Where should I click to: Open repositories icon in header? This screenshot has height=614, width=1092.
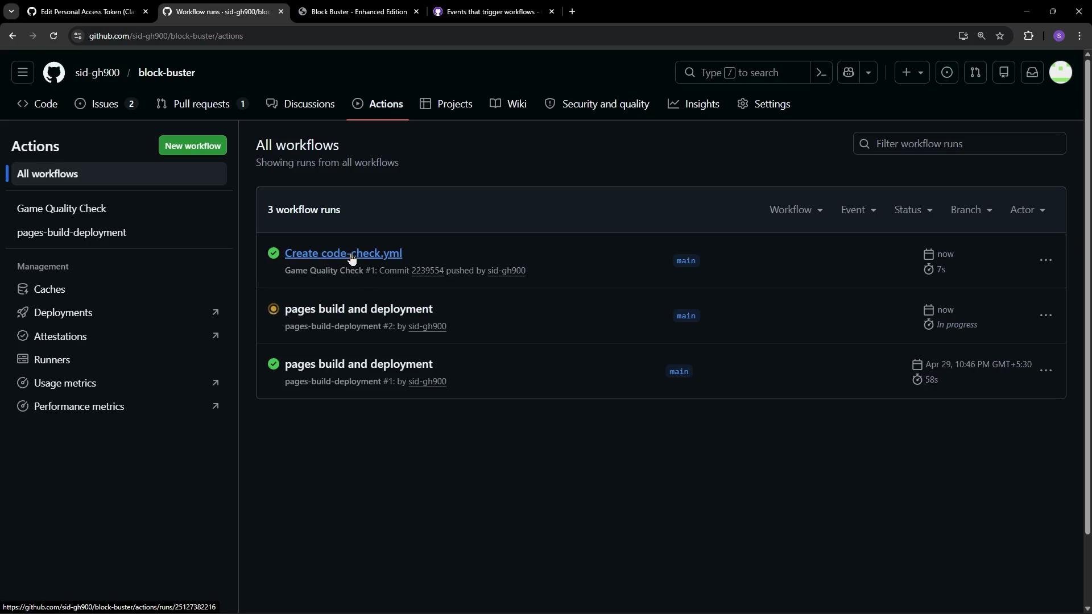coord(1004,73)
